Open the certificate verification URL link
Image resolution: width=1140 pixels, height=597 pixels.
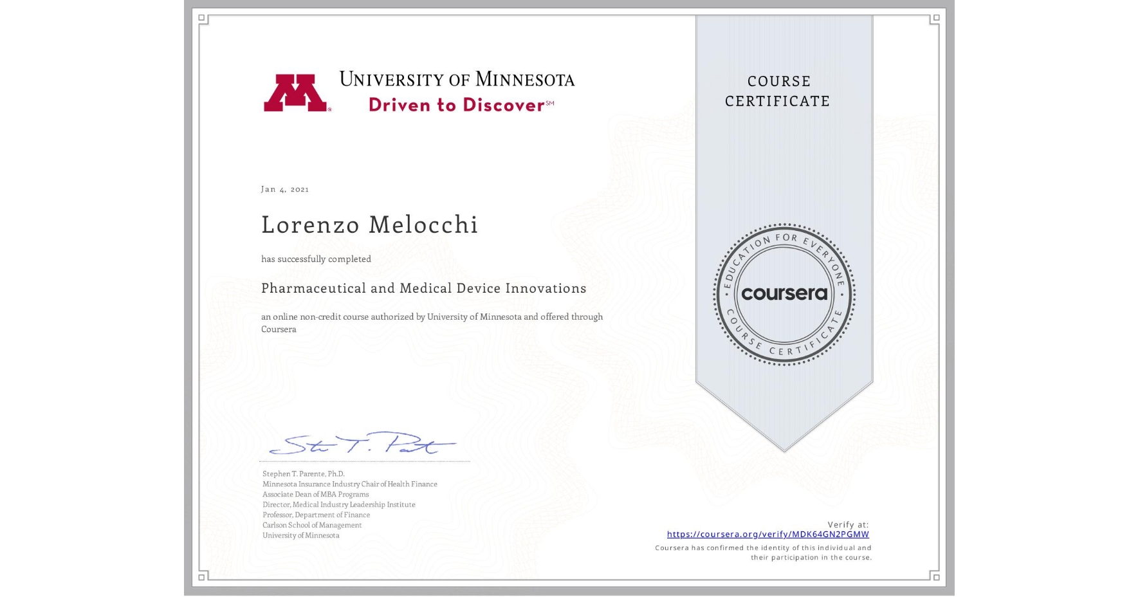coord(769,534)
